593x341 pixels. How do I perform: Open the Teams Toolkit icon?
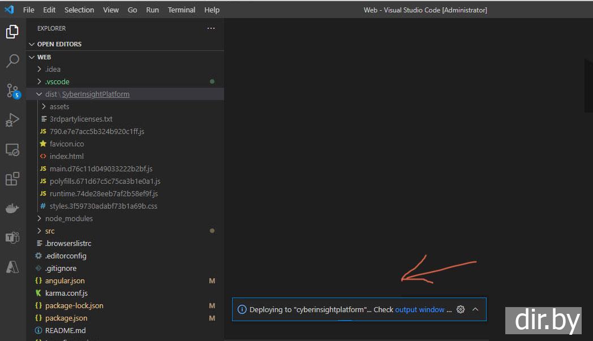pyautogui.click(x=12, y=238)
